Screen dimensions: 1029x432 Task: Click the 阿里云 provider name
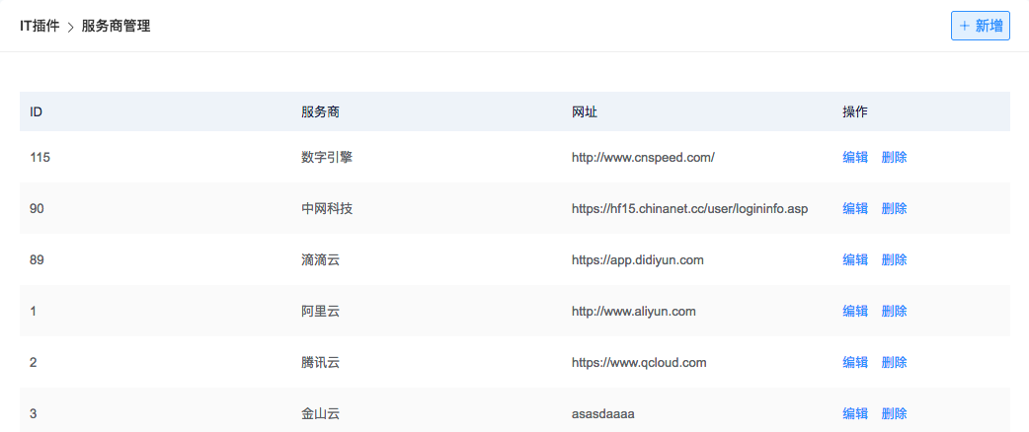click(x=320, y=311)
